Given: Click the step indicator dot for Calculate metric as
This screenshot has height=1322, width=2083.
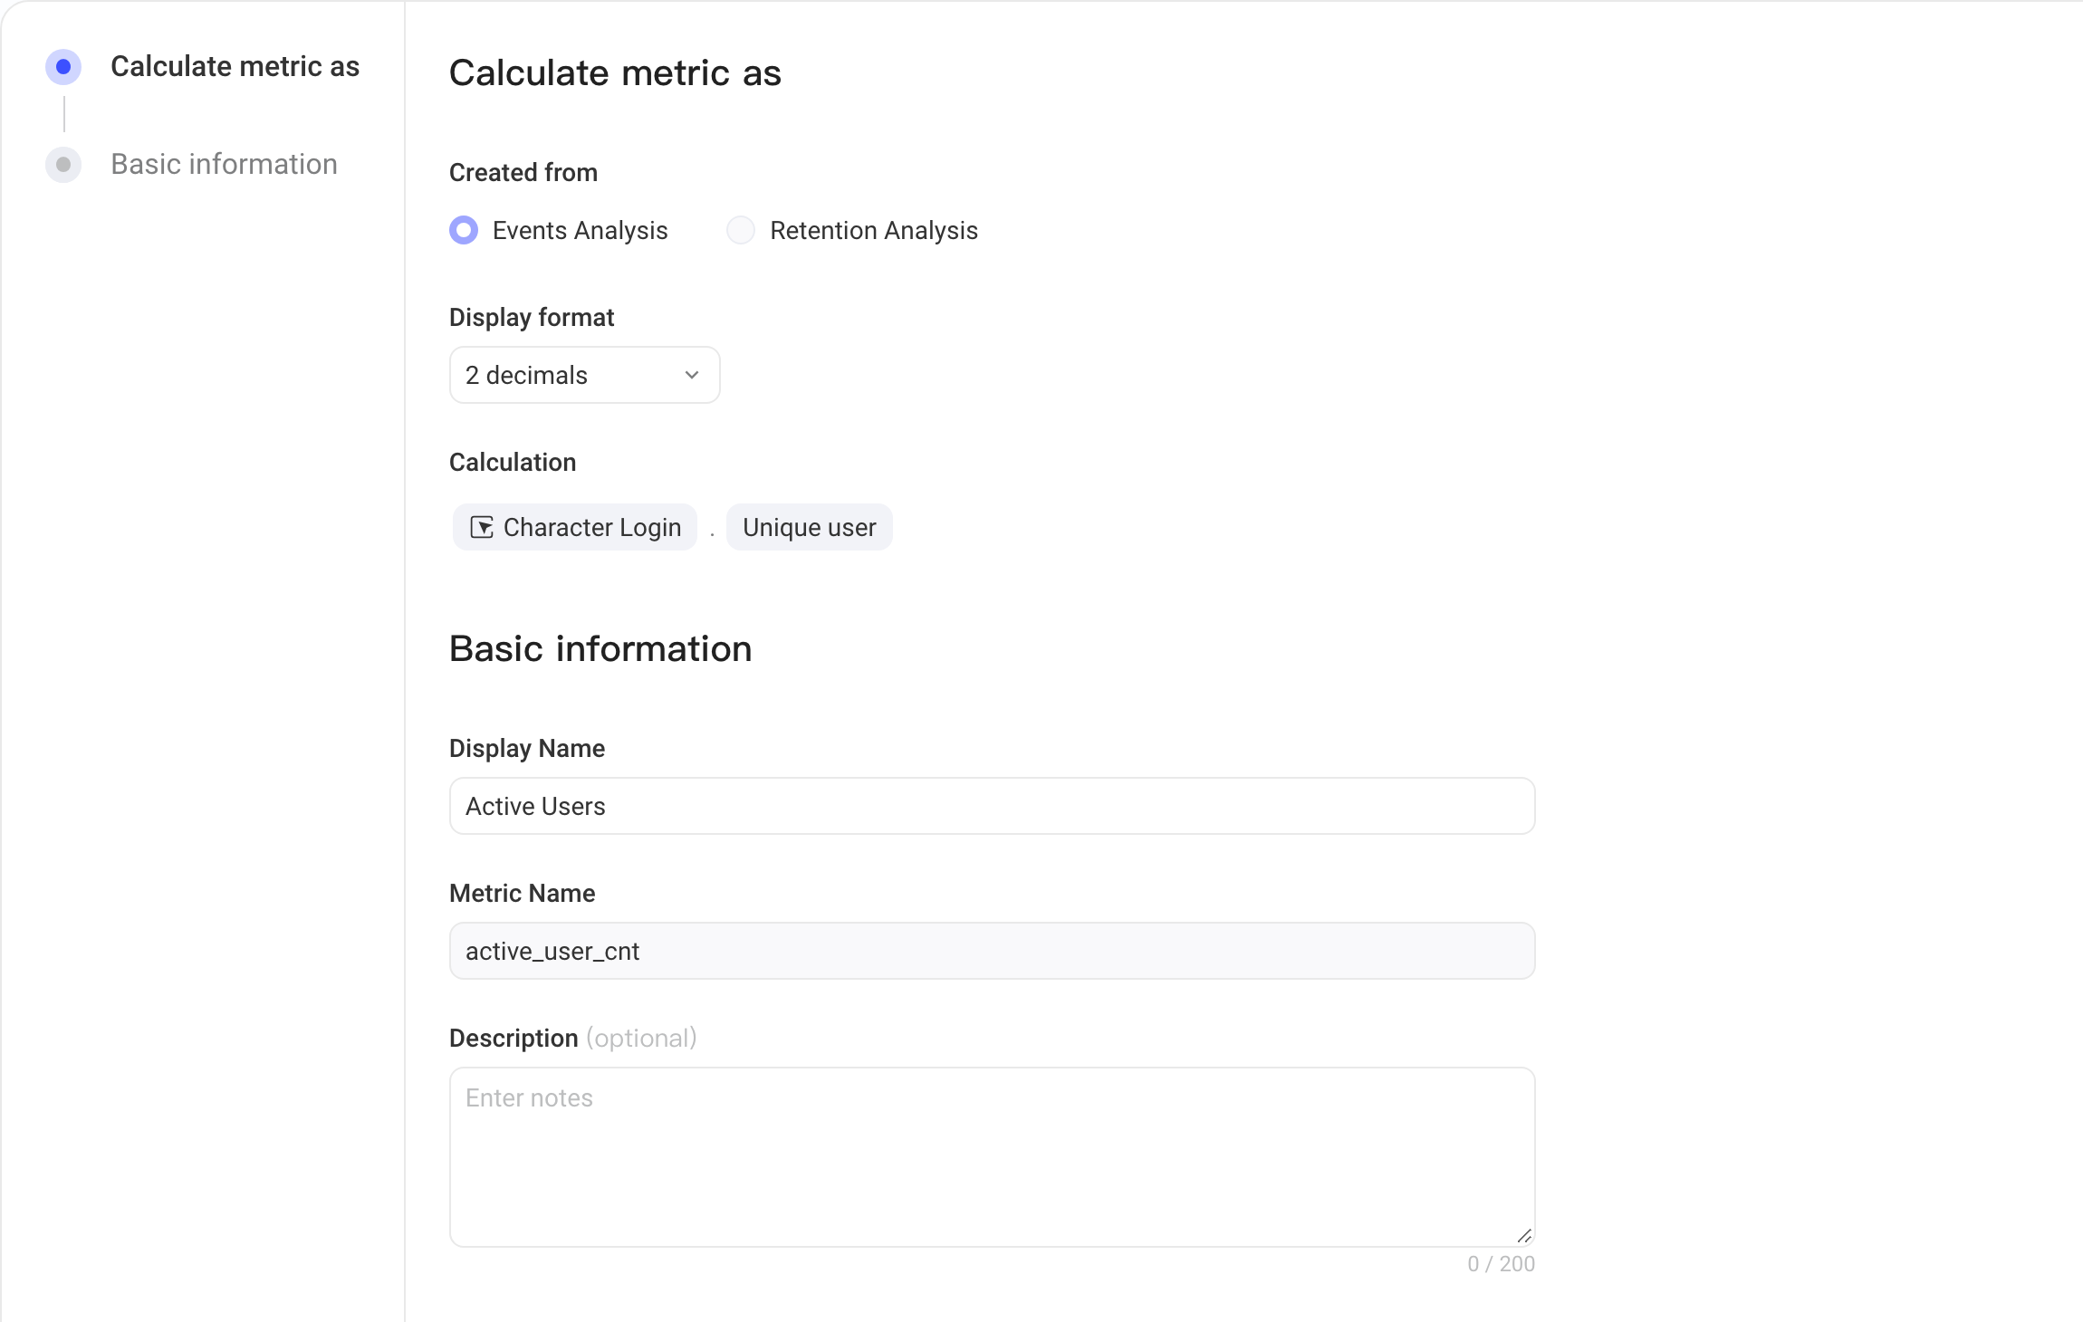Looking at the screenshot, I should (x=63, y=66).
